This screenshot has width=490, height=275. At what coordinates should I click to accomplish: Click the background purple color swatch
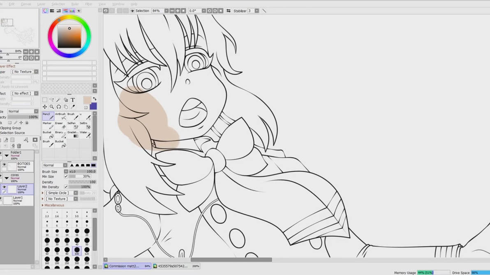pyautogui.click(x=94, y=107)
